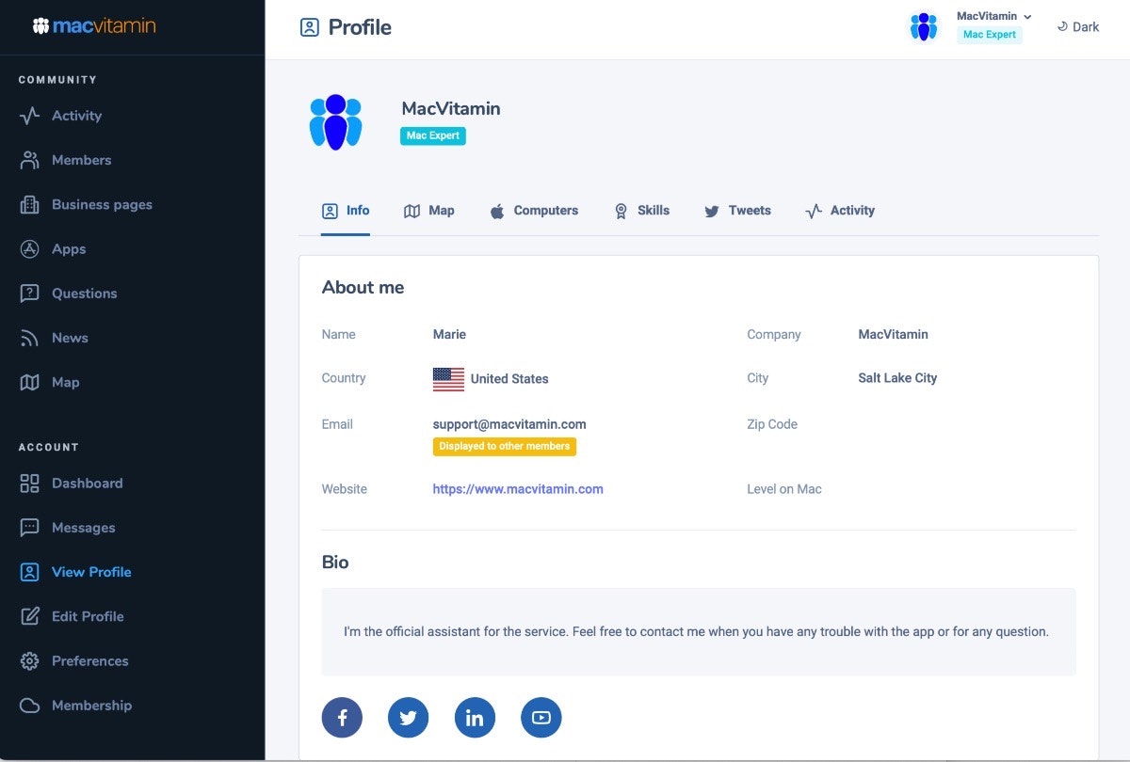Screen dimensions: 1130x762
Task: Click the top-right user avatar
Action: click(924, 26)
